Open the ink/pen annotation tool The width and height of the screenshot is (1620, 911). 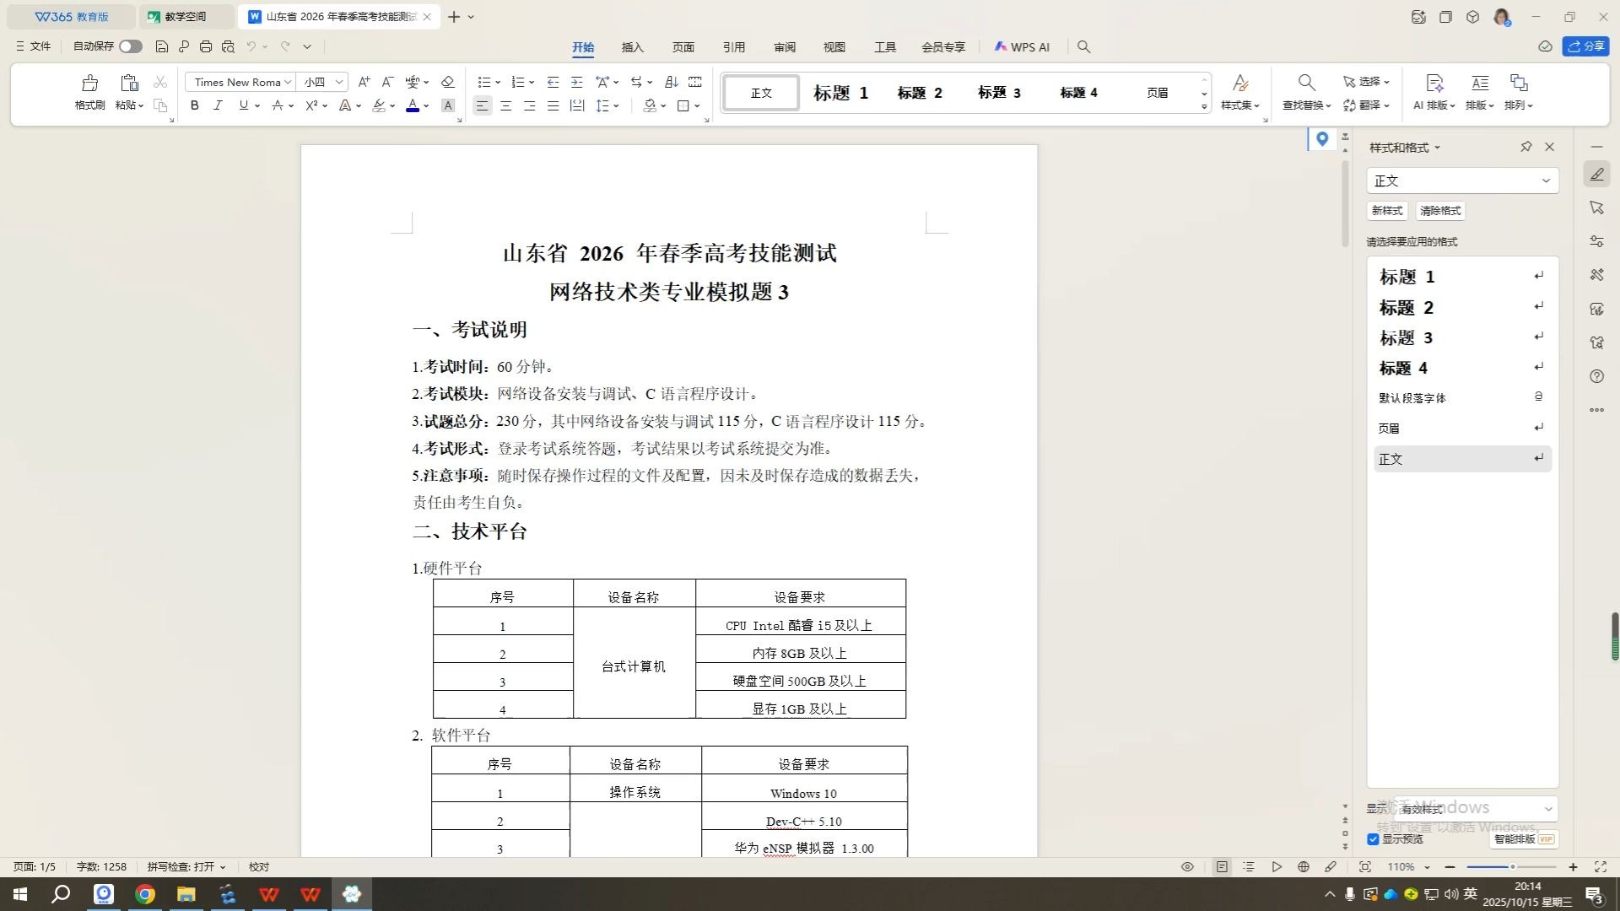(1331, 866)
